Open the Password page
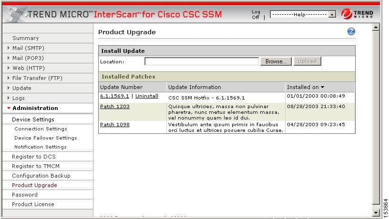 point(25,195)
